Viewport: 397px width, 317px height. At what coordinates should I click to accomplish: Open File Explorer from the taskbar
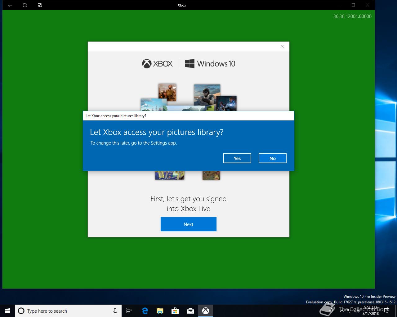pyautogui.click(x=160, y=311)
